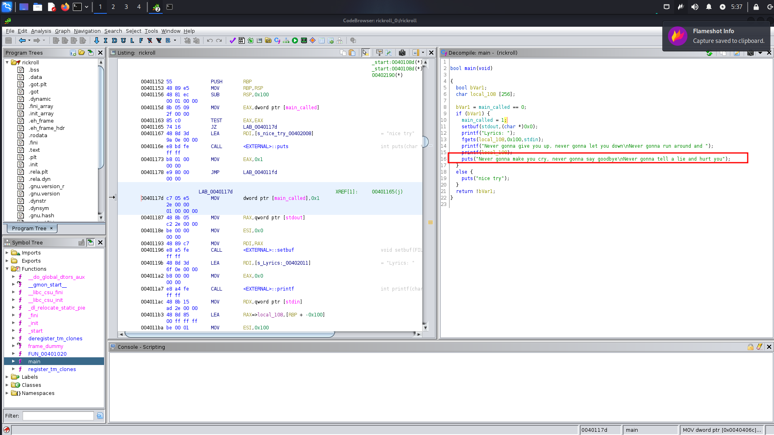Click the Redo toolbar icon
The width and height of the screenshot is (774, 435).
tap(219, 40)
